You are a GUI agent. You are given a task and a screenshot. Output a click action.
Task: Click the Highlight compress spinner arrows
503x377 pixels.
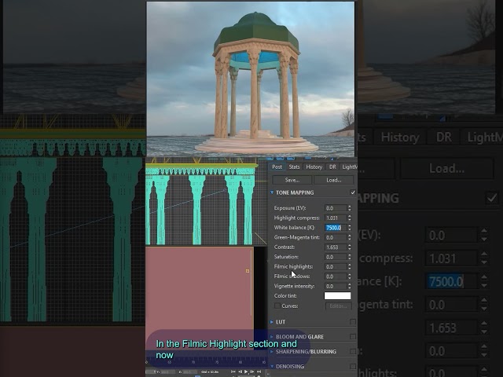coord(349,218)
